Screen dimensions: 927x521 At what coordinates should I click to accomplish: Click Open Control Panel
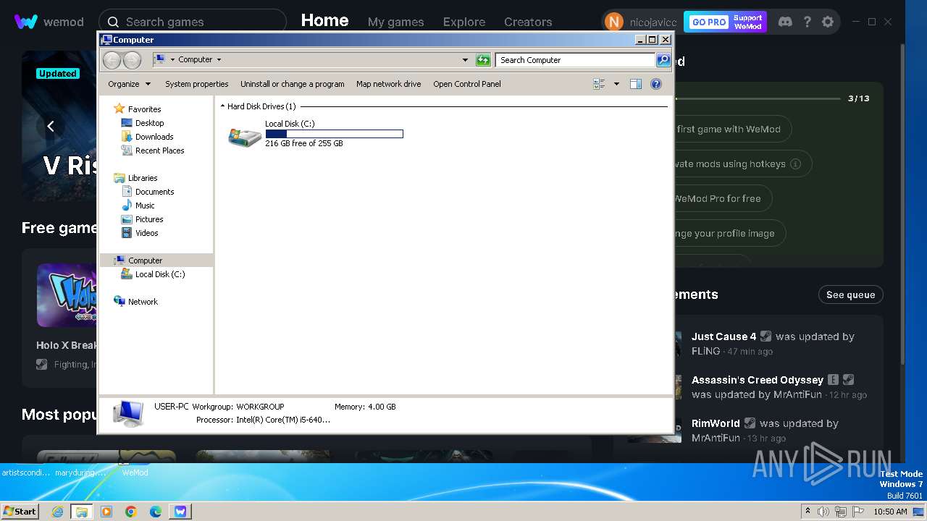(x=467, y=84)
